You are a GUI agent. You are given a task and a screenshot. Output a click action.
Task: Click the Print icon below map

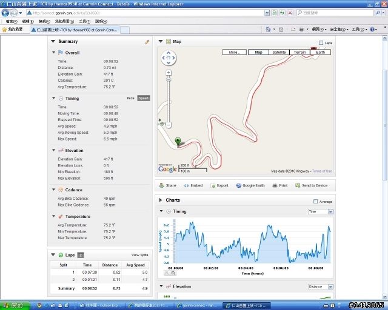coord(275,186)
